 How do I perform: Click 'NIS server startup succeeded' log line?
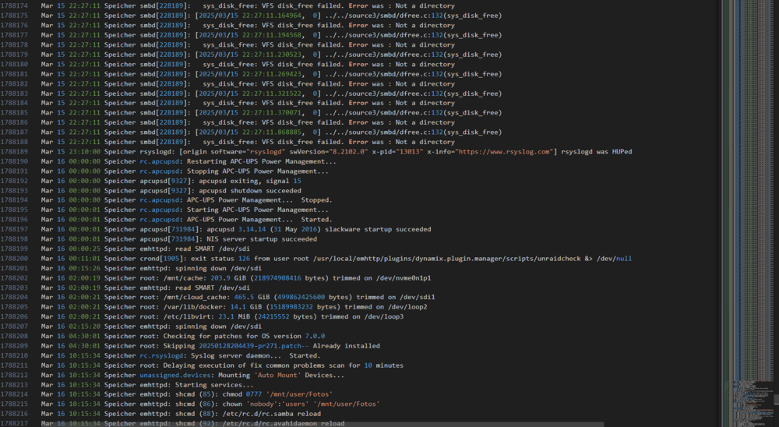[179, 239]
